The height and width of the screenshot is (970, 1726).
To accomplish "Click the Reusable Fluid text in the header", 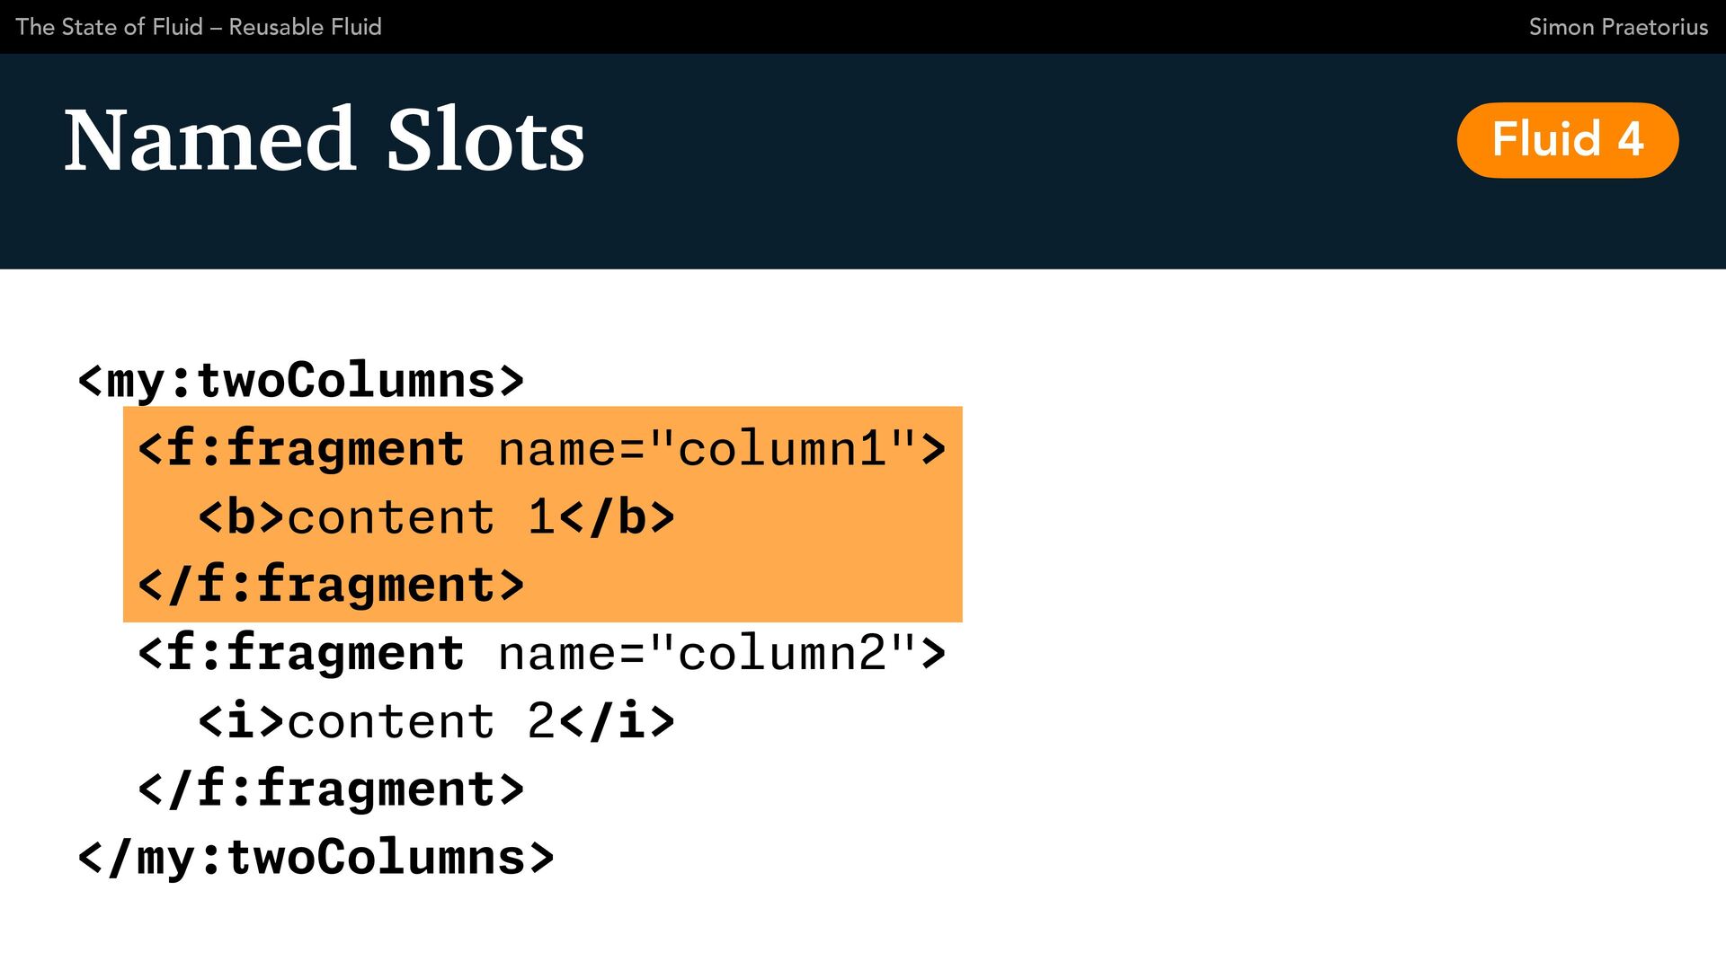I will pyautogui.click(x=306, y=27).
